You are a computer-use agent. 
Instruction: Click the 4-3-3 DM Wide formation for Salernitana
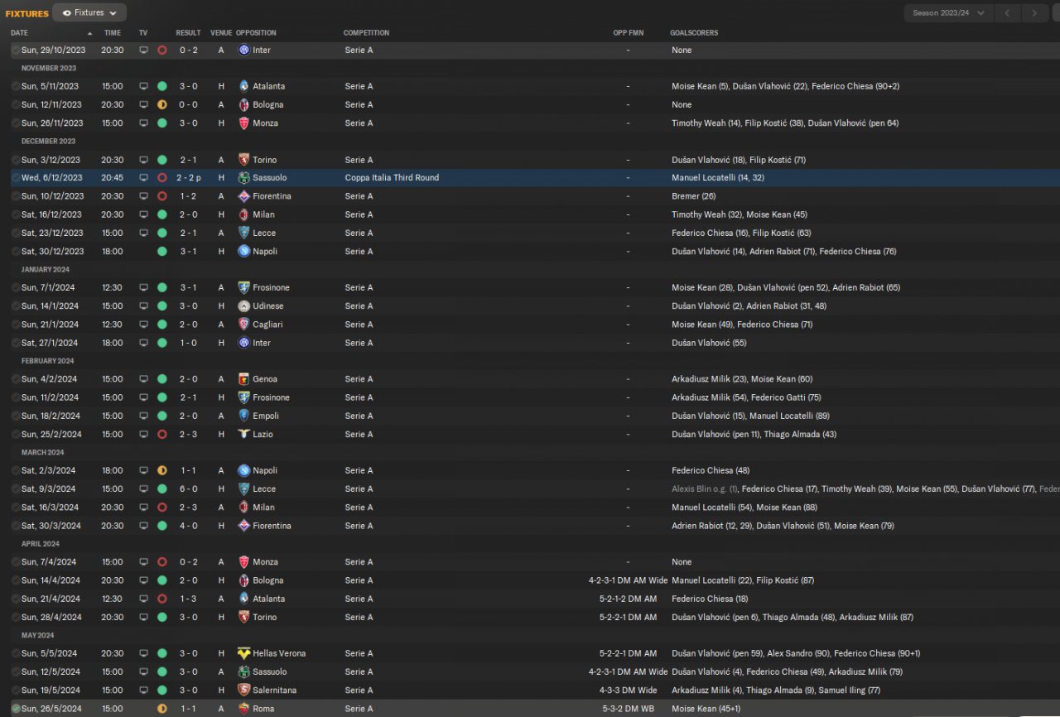(x=629, y=690)
